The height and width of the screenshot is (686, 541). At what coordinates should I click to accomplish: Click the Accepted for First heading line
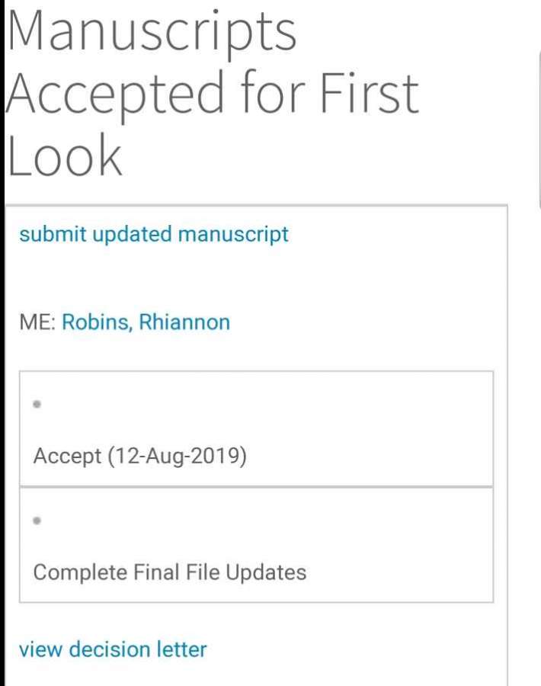(x=212, y=94)
